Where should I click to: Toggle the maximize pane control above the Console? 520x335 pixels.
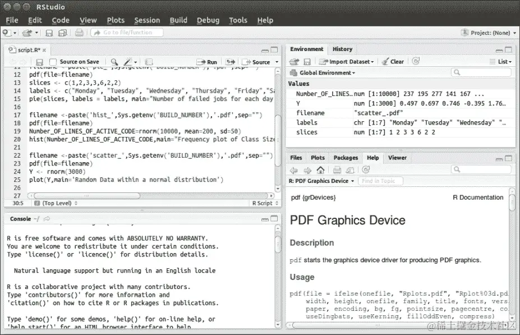[274, 218]
